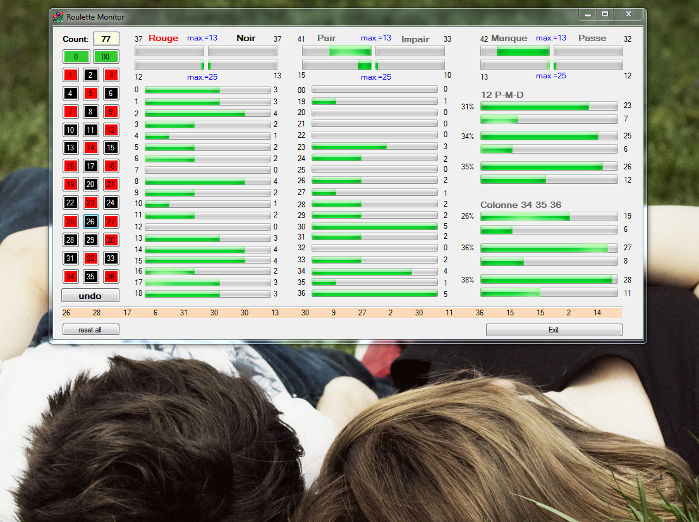Select red number 27 button
Screen dimensions: 699x522
coord(111,221)
